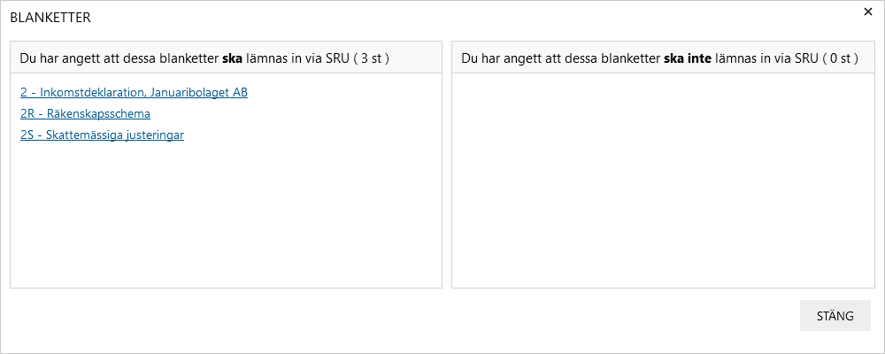Open the 2S - Skattemässiga justeringar form
Screen dimensions: 885x354
coord(102,135)
